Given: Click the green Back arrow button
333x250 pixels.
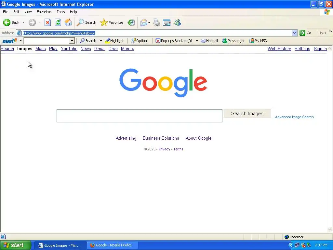Looking at the screenshot, I should coord(7,22).
